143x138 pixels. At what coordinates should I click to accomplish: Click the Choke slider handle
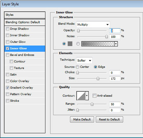(78, 73)
